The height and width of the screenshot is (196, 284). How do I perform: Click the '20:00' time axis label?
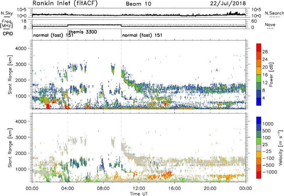[x=210, y=189]
